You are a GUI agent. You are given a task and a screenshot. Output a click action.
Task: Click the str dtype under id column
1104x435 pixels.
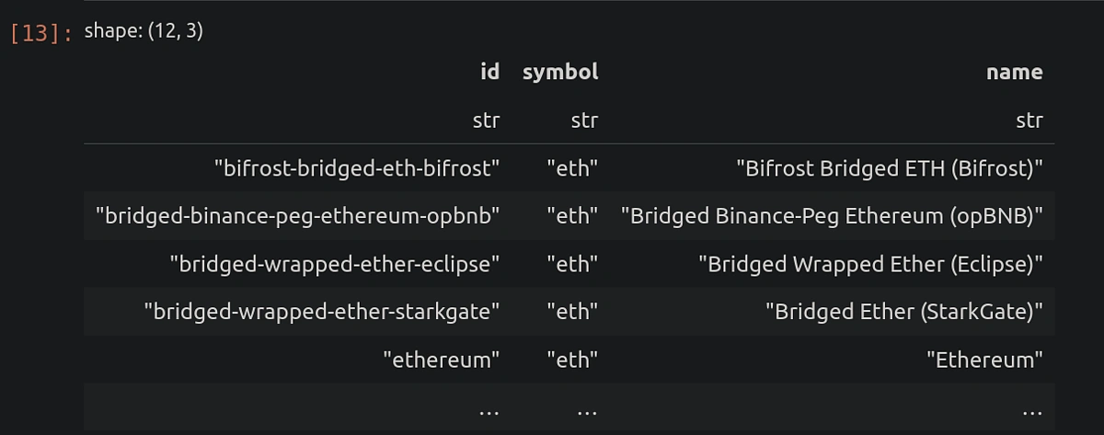[486, 120]
